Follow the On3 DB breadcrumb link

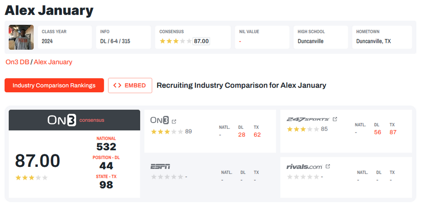[17, 62]
